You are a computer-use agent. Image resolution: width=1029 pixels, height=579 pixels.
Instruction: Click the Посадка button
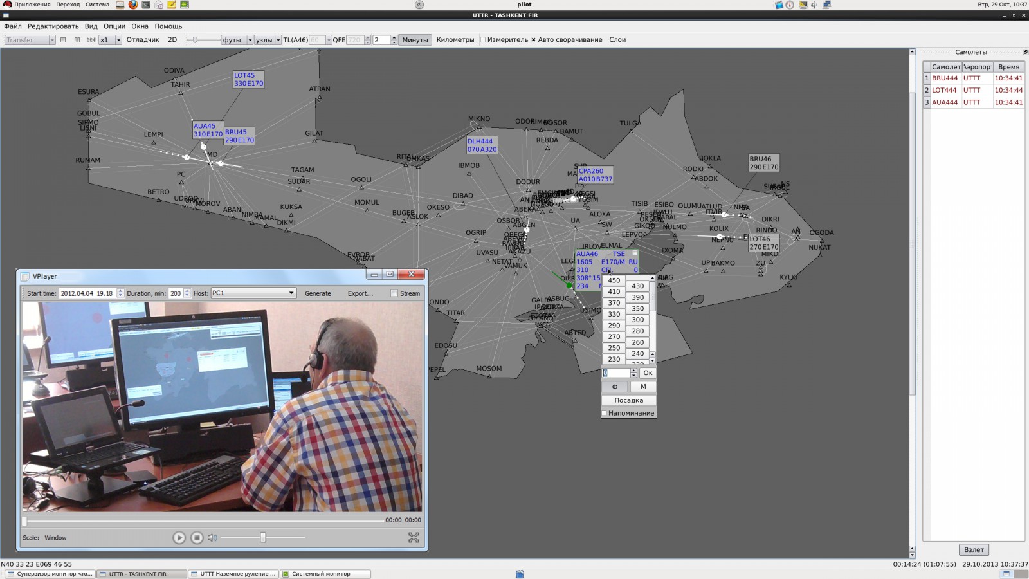coord(629,400)
